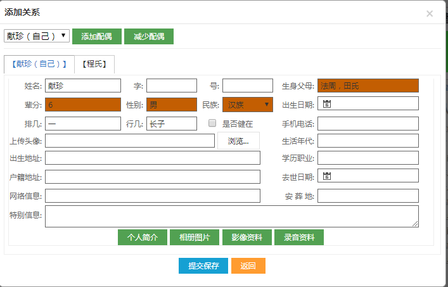The image size is (448, 287).
Task: Open 相册图片 photo album
Action: [x=195, y=238]
